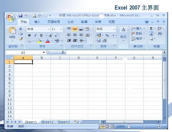Select column D header
The width and height of the screenshot is (172, 132).
[x=79, y=58]
